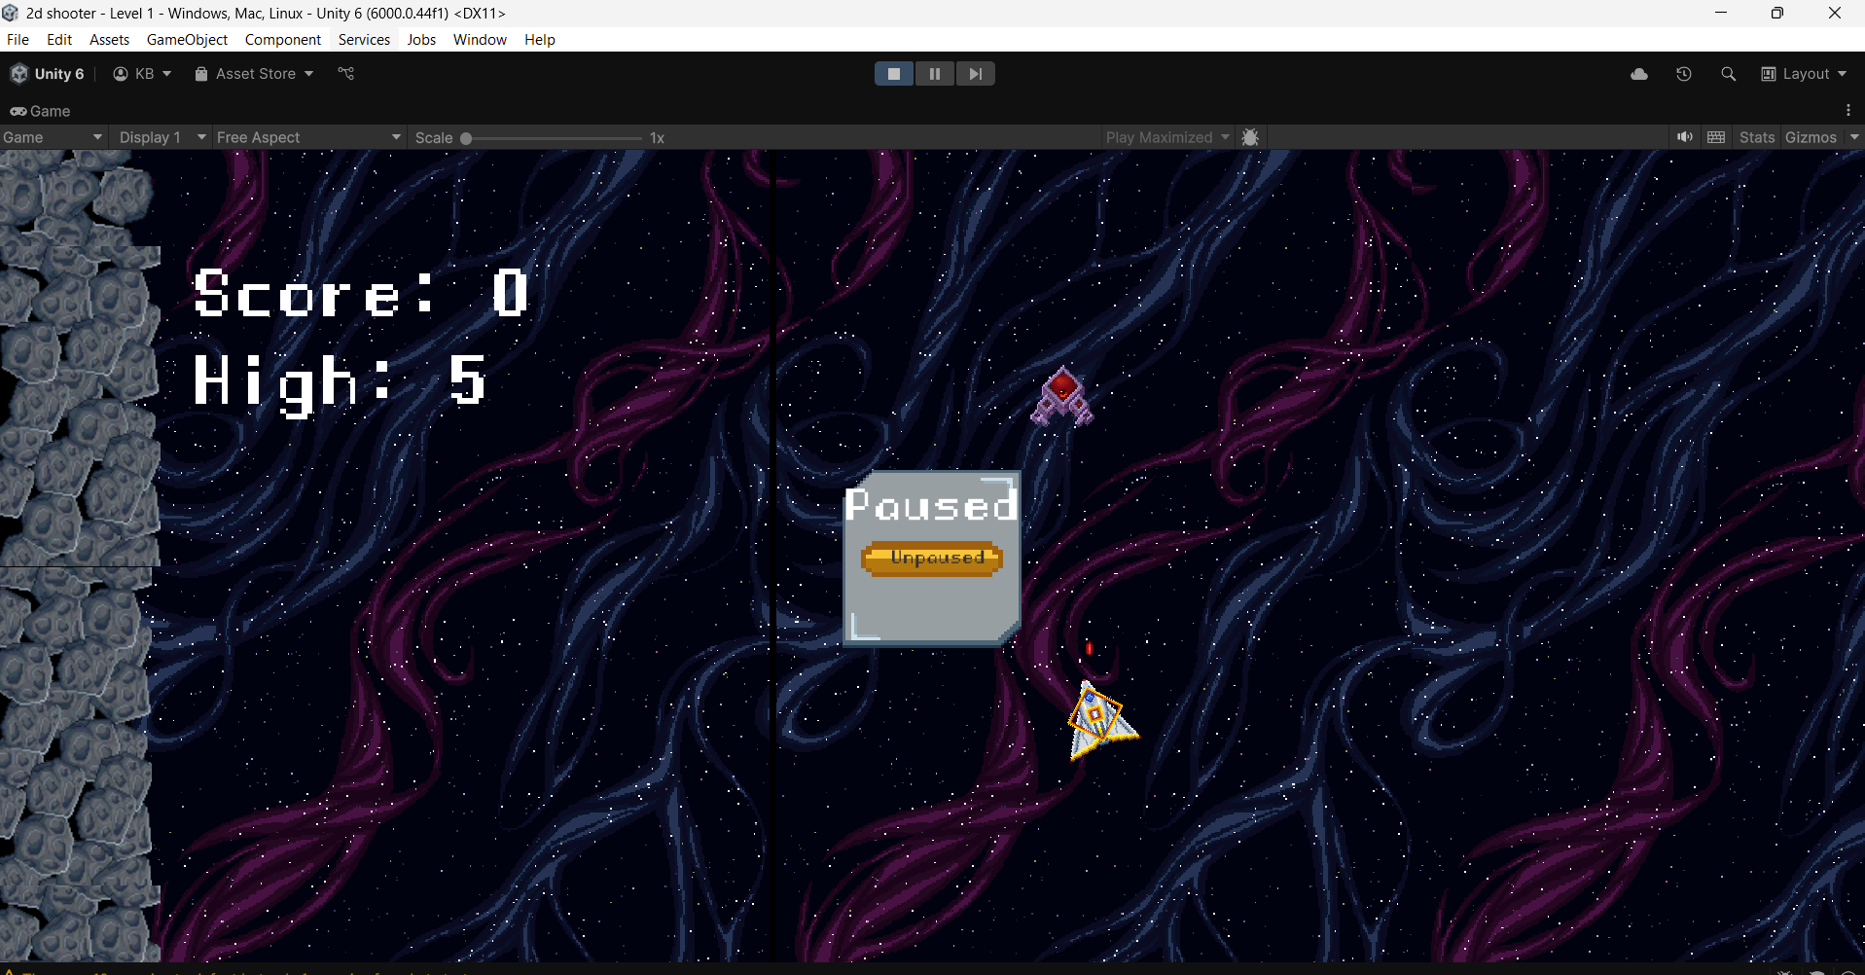Open the Unity 6 logo menu
Image resolution: width=1865 pixels, height=975 pixels.
[48, 74]
